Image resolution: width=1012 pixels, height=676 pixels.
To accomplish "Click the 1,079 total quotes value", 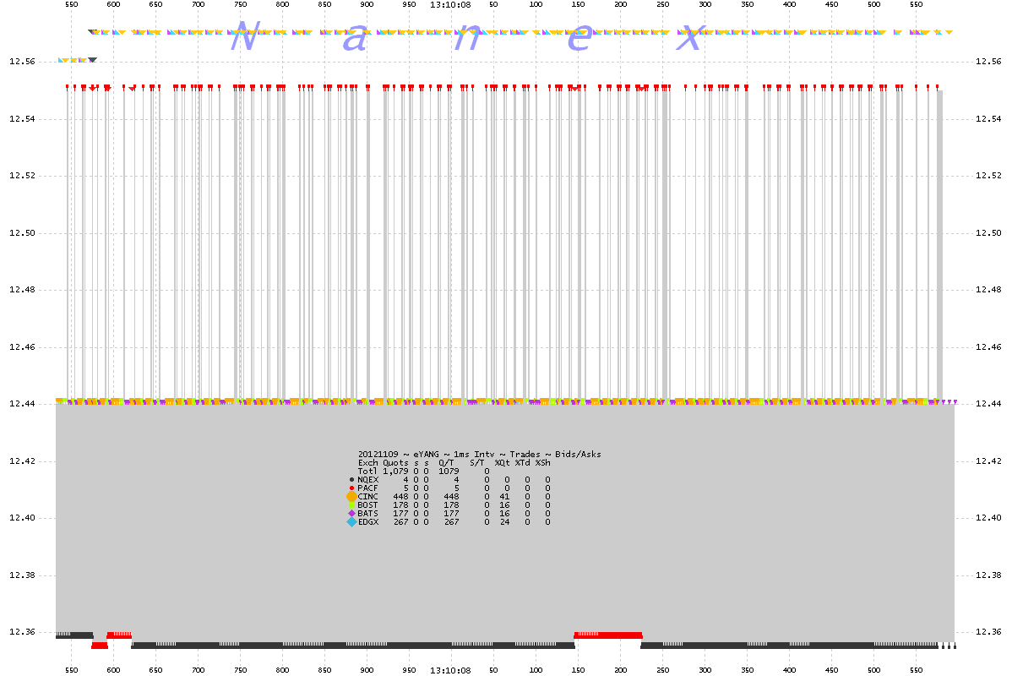I will [395, 472].
